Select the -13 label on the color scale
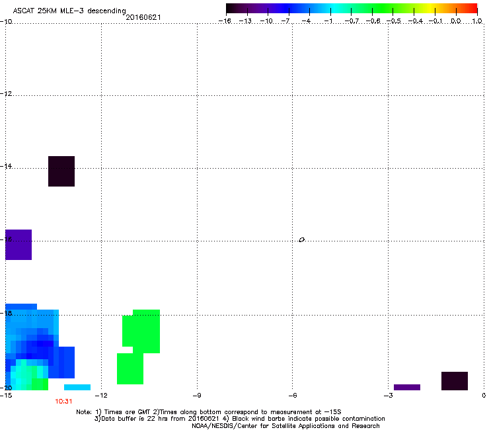The image size is (489, 430). coord(245,21)
